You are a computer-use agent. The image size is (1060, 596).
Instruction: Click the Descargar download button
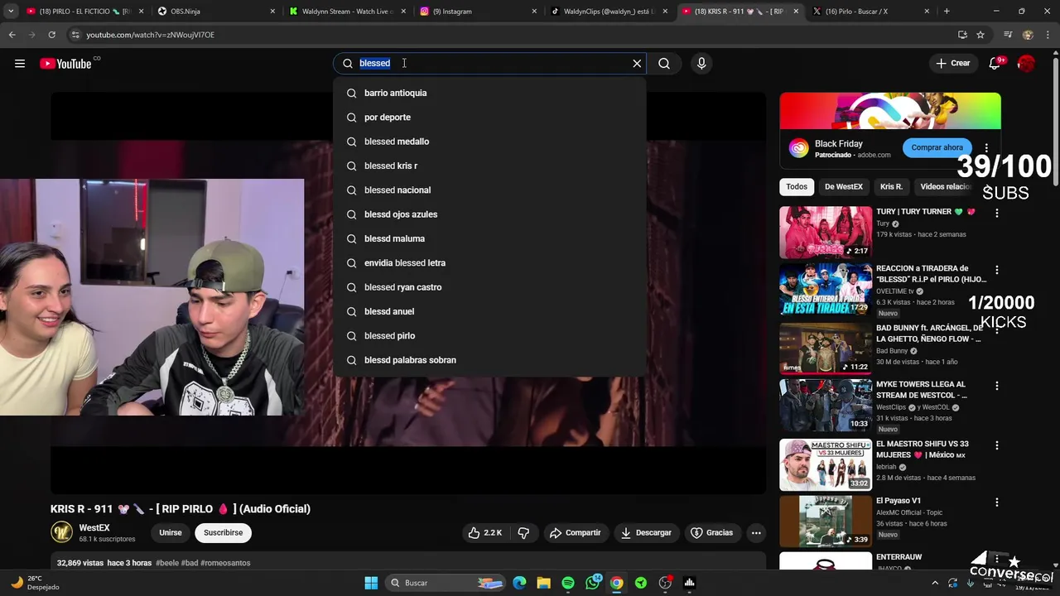pyautogui.click(x=646, y=533)
